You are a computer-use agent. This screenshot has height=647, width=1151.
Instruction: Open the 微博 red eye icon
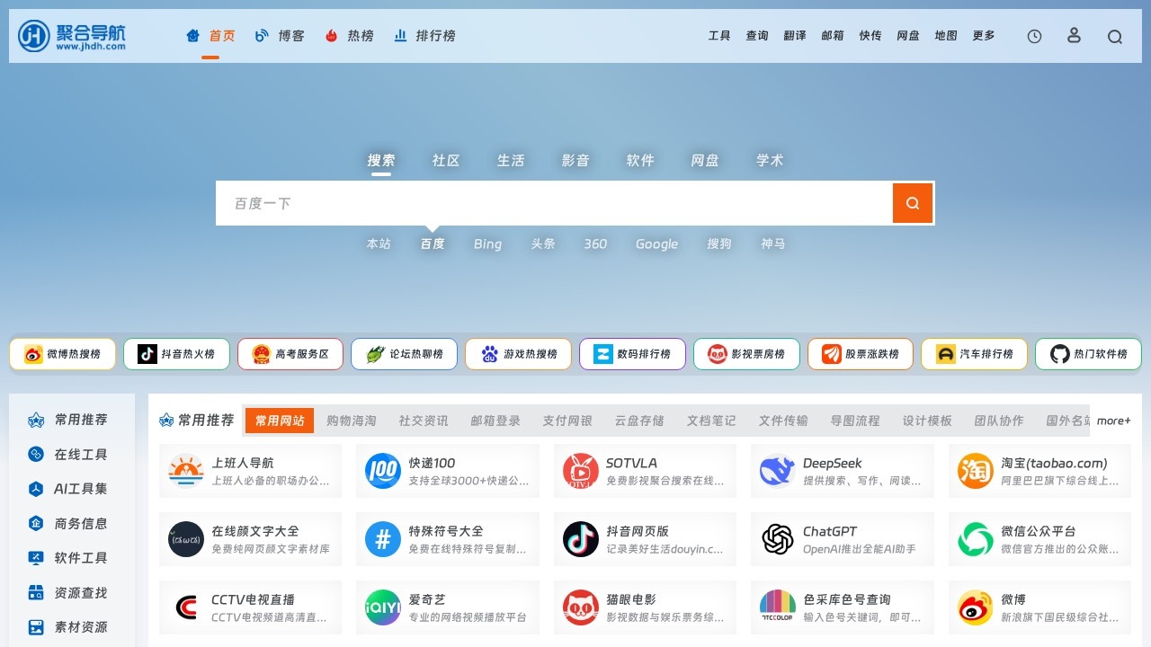click(x=976, y=607)
